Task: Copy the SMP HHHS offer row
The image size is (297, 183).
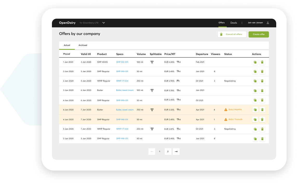Action: [x=255, y=62]
